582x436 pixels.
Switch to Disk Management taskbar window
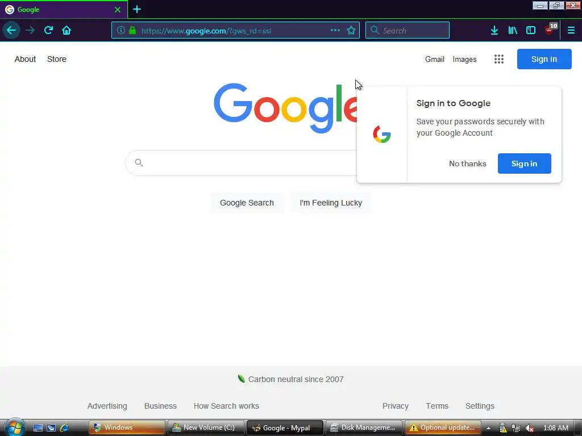364,427
